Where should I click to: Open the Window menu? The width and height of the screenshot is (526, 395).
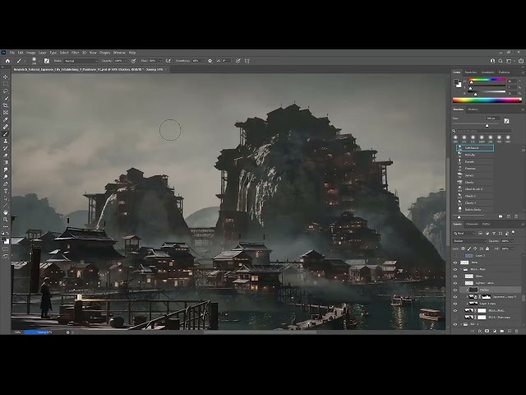119,53
